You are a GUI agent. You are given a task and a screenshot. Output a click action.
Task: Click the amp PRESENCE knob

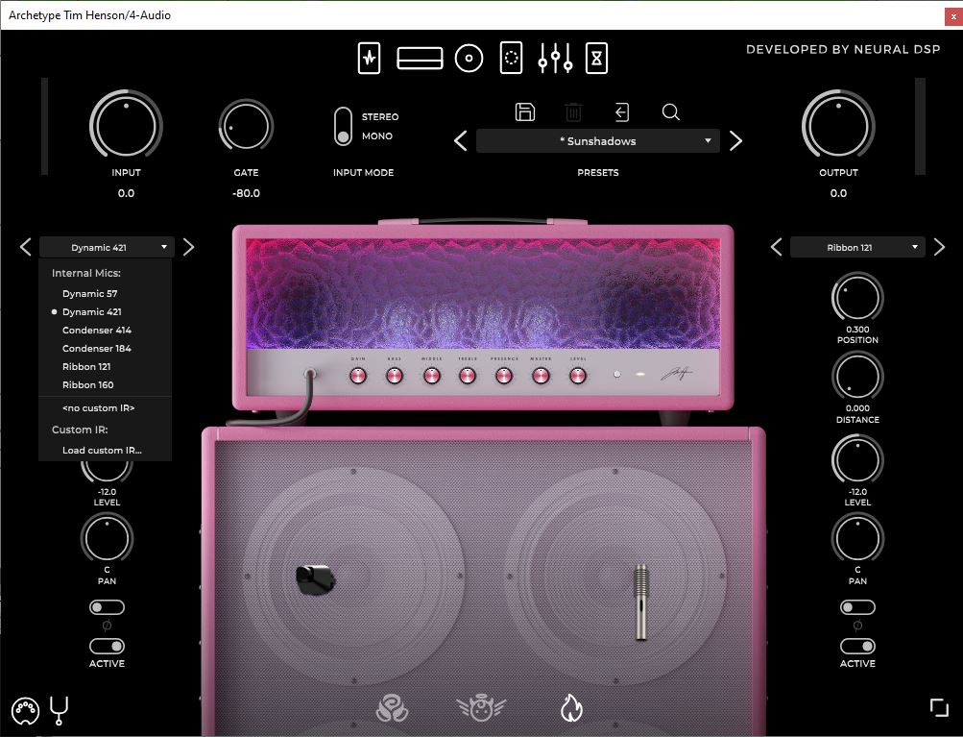coord(504,376)
